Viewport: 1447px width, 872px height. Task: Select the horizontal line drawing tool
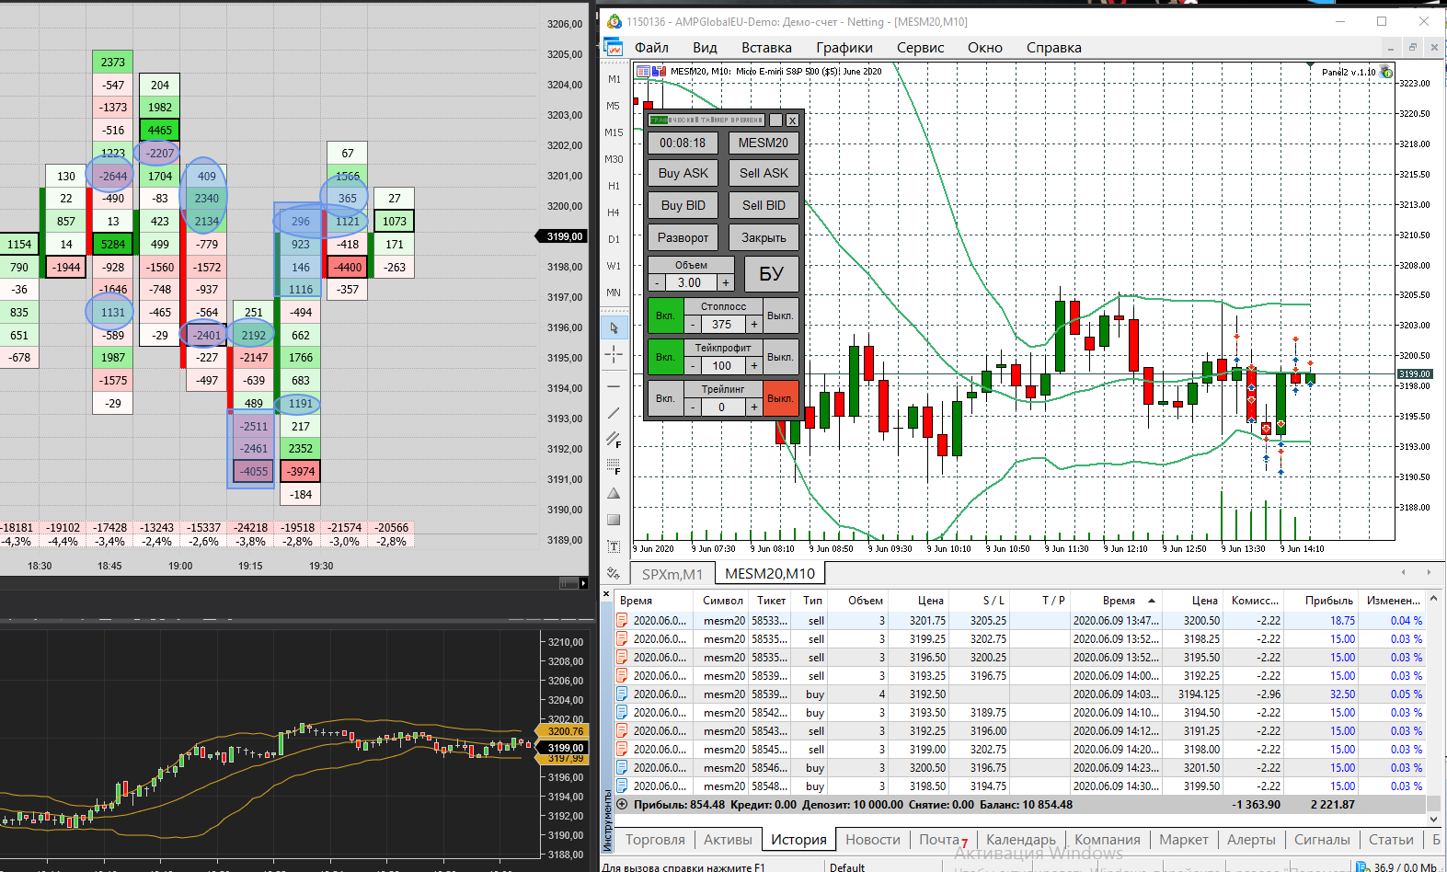614,386
